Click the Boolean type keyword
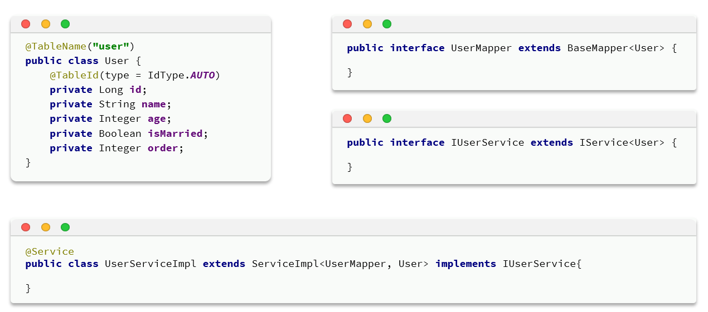The height and width of the screenshot is (312, 708). coord(120,133)
